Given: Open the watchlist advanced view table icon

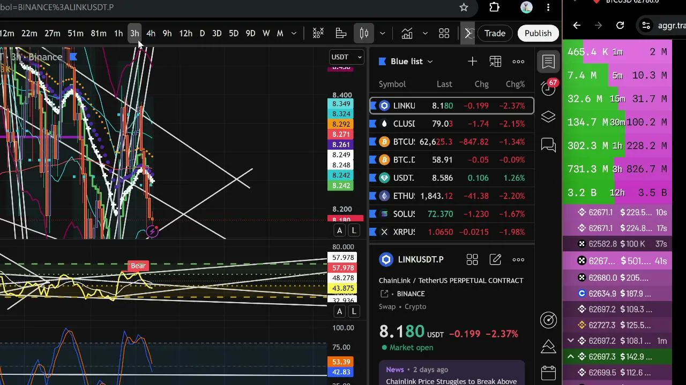Looking at the screenshot, I should [495, 61].
